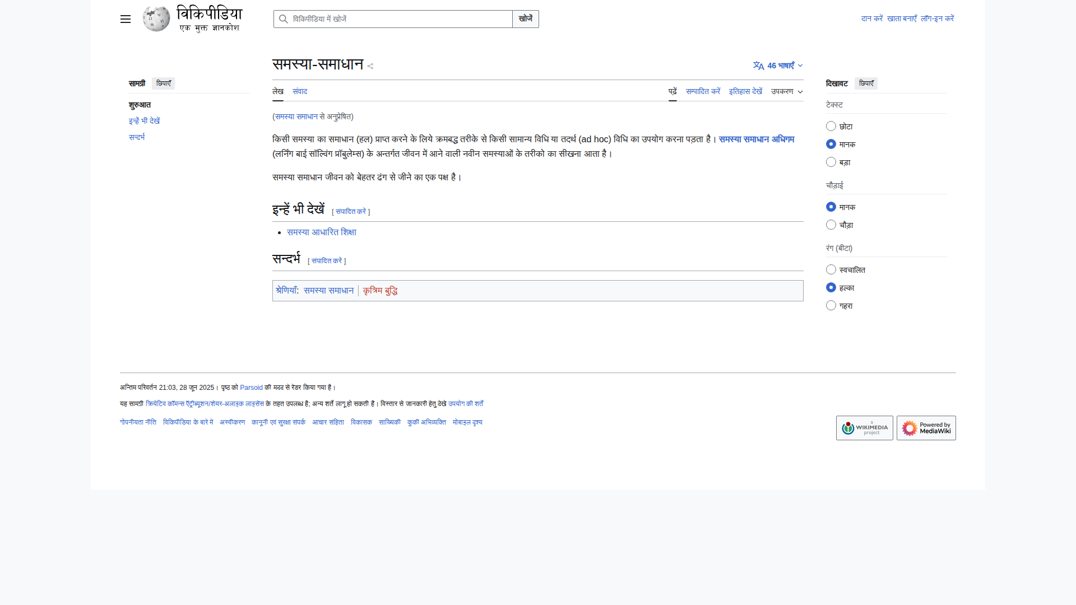Open the Wikimedia project badge
This screenshot has width=1076, height=605.
click(x=864, y=428)
